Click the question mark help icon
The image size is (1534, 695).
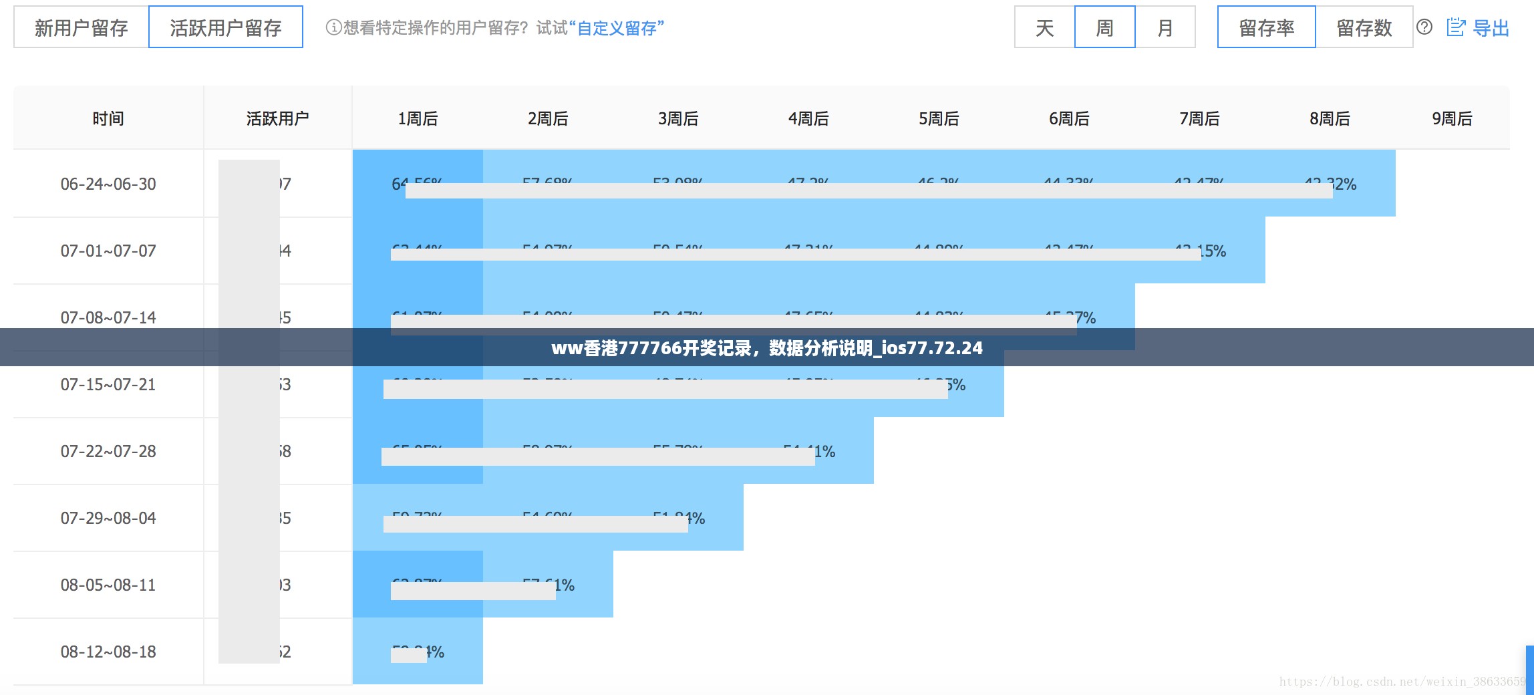click(x=1424, y=27)
